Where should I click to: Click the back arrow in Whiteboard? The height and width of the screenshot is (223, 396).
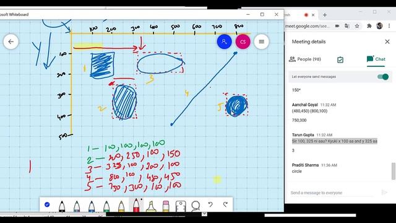point(11,42)
